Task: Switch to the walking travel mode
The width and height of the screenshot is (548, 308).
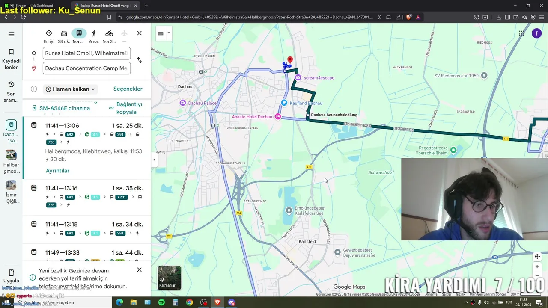Action: point(94,36)
